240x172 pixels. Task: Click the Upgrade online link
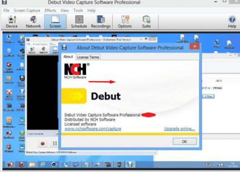pyautogui.click(x=180, y=129)
